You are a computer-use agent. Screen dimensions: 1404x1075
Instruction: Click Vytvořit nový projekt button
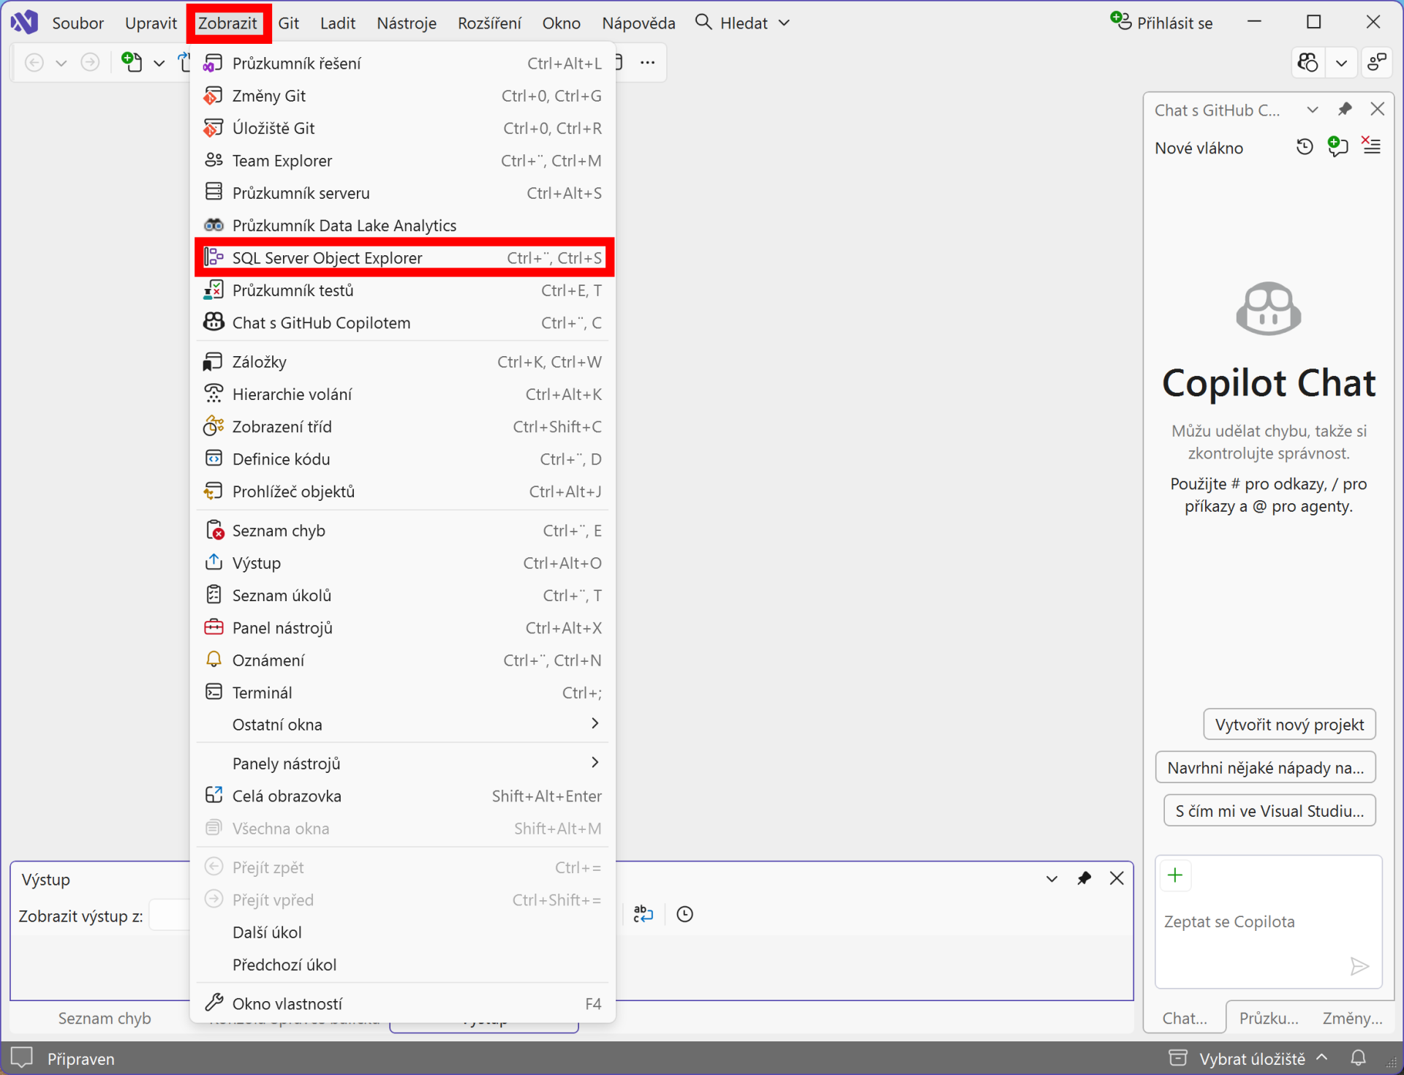(1289, 724)
